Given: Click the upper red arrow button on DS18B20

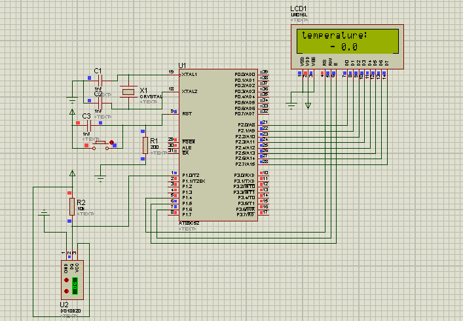Looking at the screenshot, I should (66, 280).
